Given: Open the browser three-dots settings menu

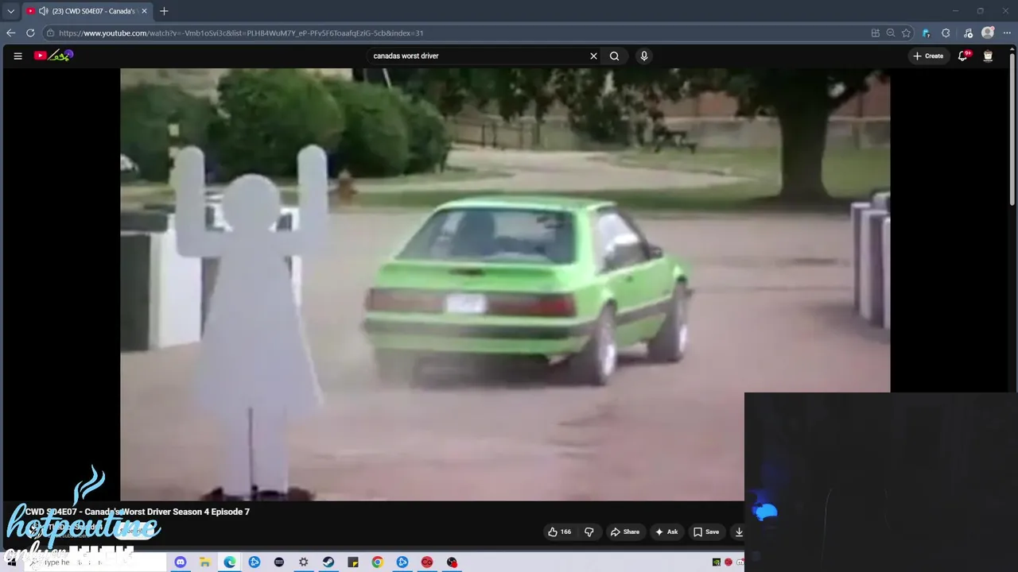Looking at the screenshot, I should pos(1008,33).
